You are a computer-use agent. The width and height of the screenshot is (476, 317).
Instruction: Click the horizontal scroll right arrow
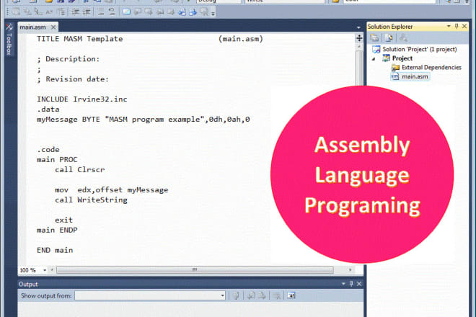tap(350, 269)
